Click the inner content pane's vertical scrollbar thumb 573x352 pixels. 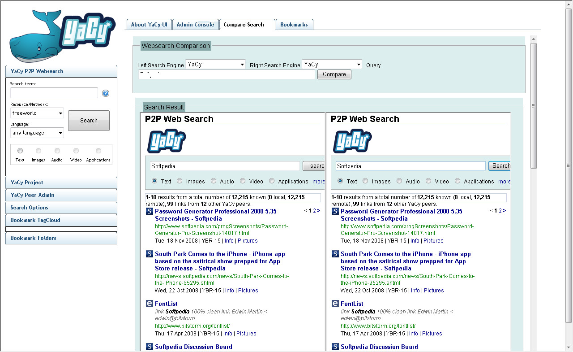pos(534,106)
